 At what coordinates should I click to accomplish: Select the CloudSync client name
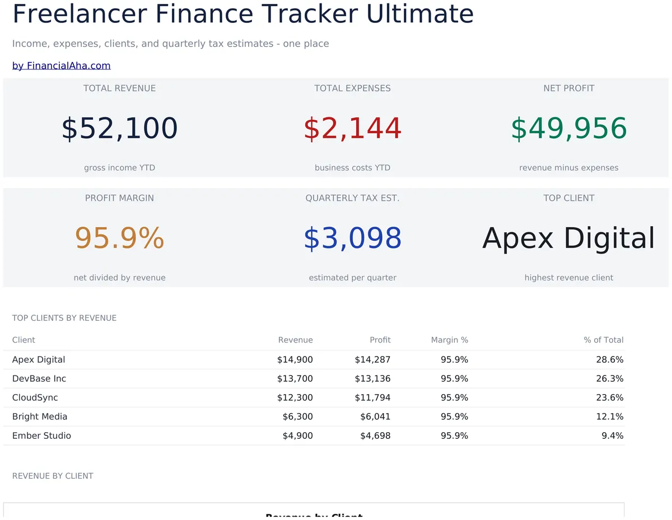[35, 398]
